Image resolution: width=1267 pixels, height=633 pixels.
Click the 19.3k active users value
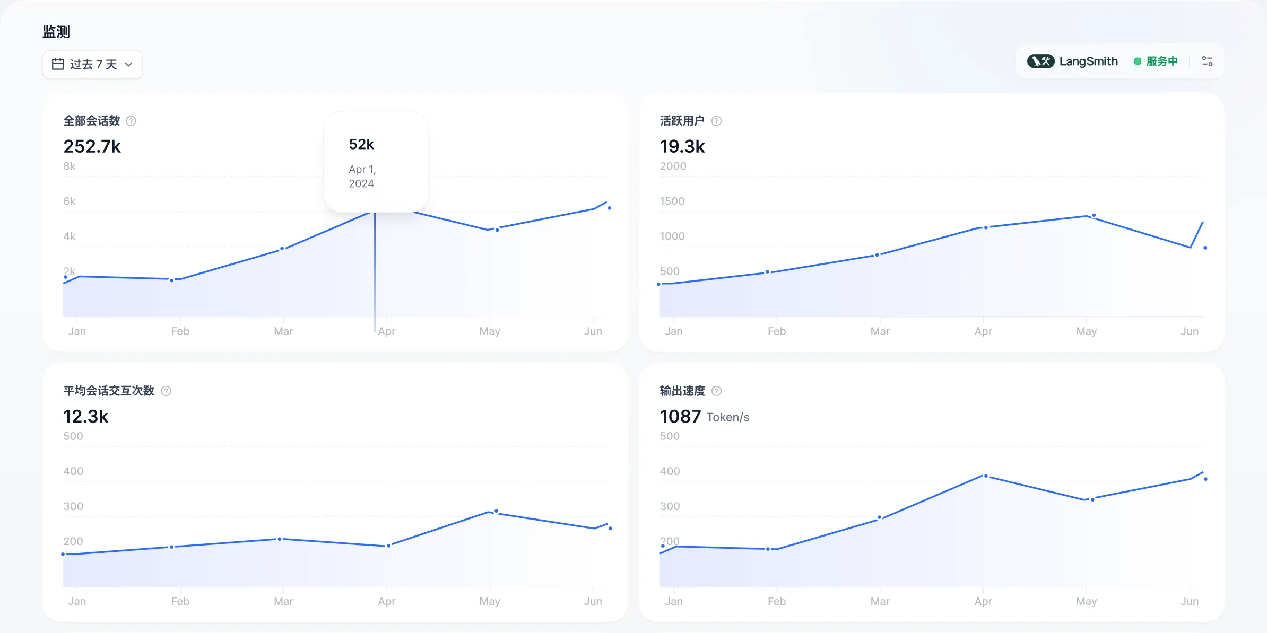tap(682, 146)
